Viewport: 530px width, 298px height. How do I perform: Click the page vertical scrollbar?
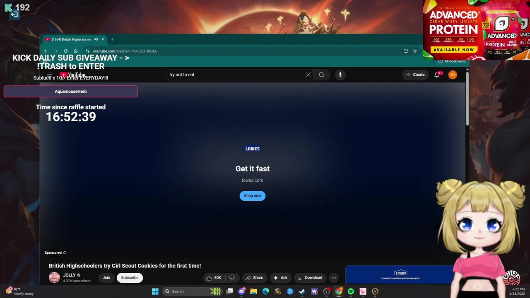[x=467, y=99]
